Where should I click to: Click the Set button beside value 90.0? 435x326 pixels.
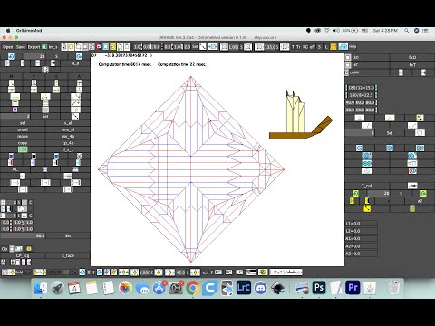click(x=68, y=235)
